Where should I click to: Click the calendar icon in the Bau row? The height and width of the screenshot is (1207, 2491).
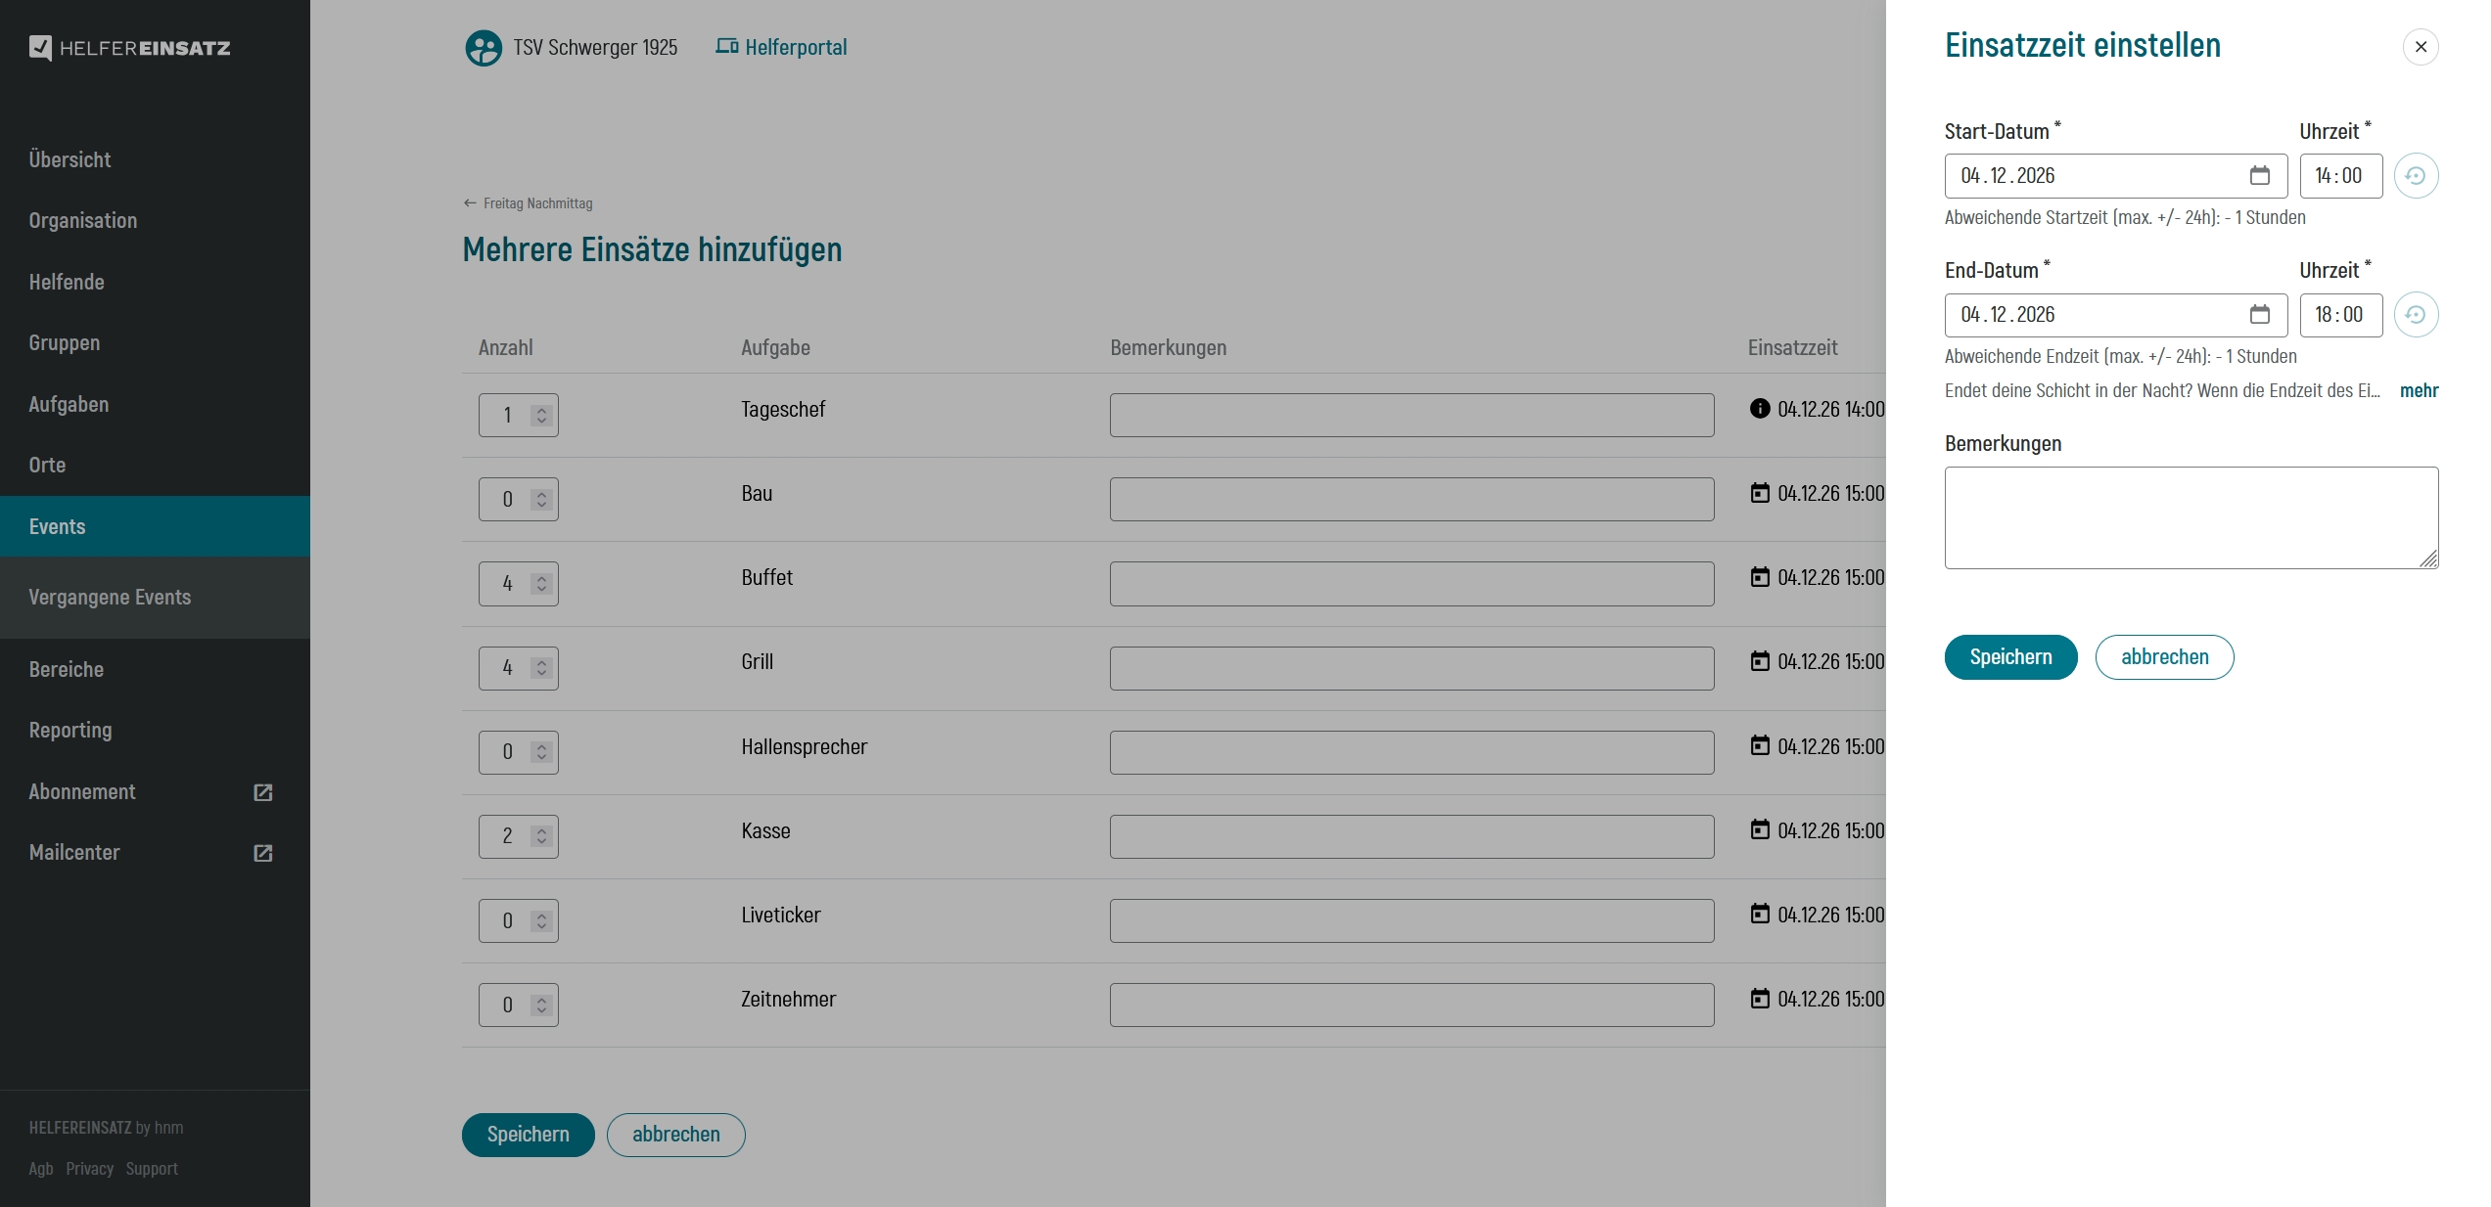(x=1759, y=493)
